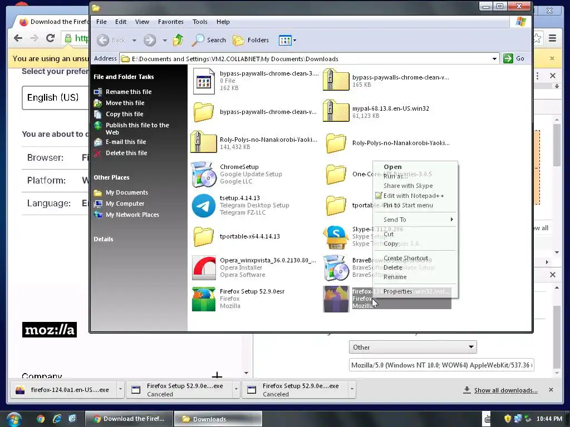Expand the Send To submenu
Screen dimensions: 570x427
click(415, 220)
